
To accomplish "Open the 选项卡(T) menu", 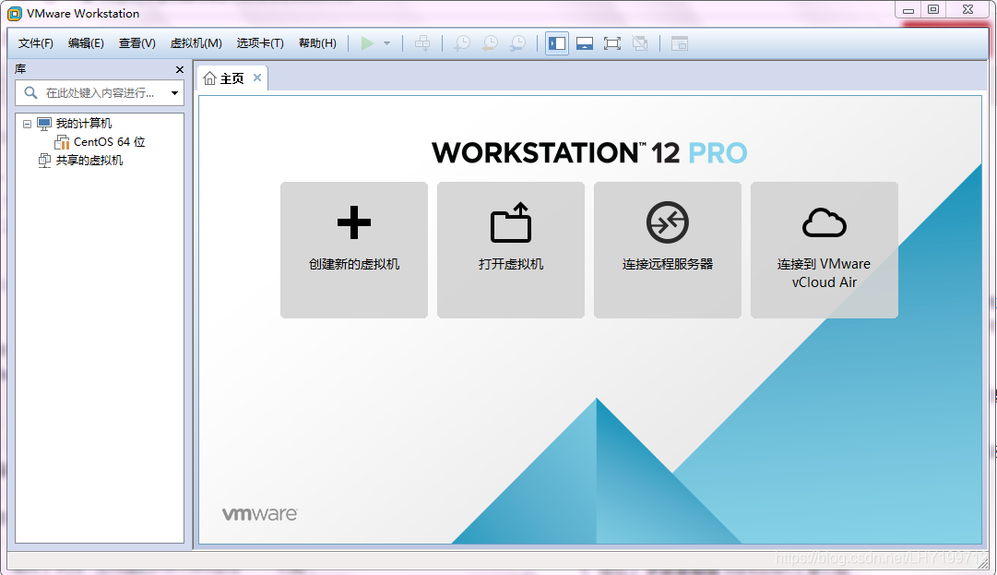I will [260, 43].
